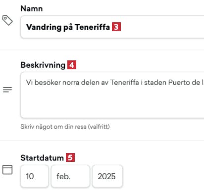Open the month selector showing feb.
Image resolution: width=204 pixels, height=196 pixels.
70,176
